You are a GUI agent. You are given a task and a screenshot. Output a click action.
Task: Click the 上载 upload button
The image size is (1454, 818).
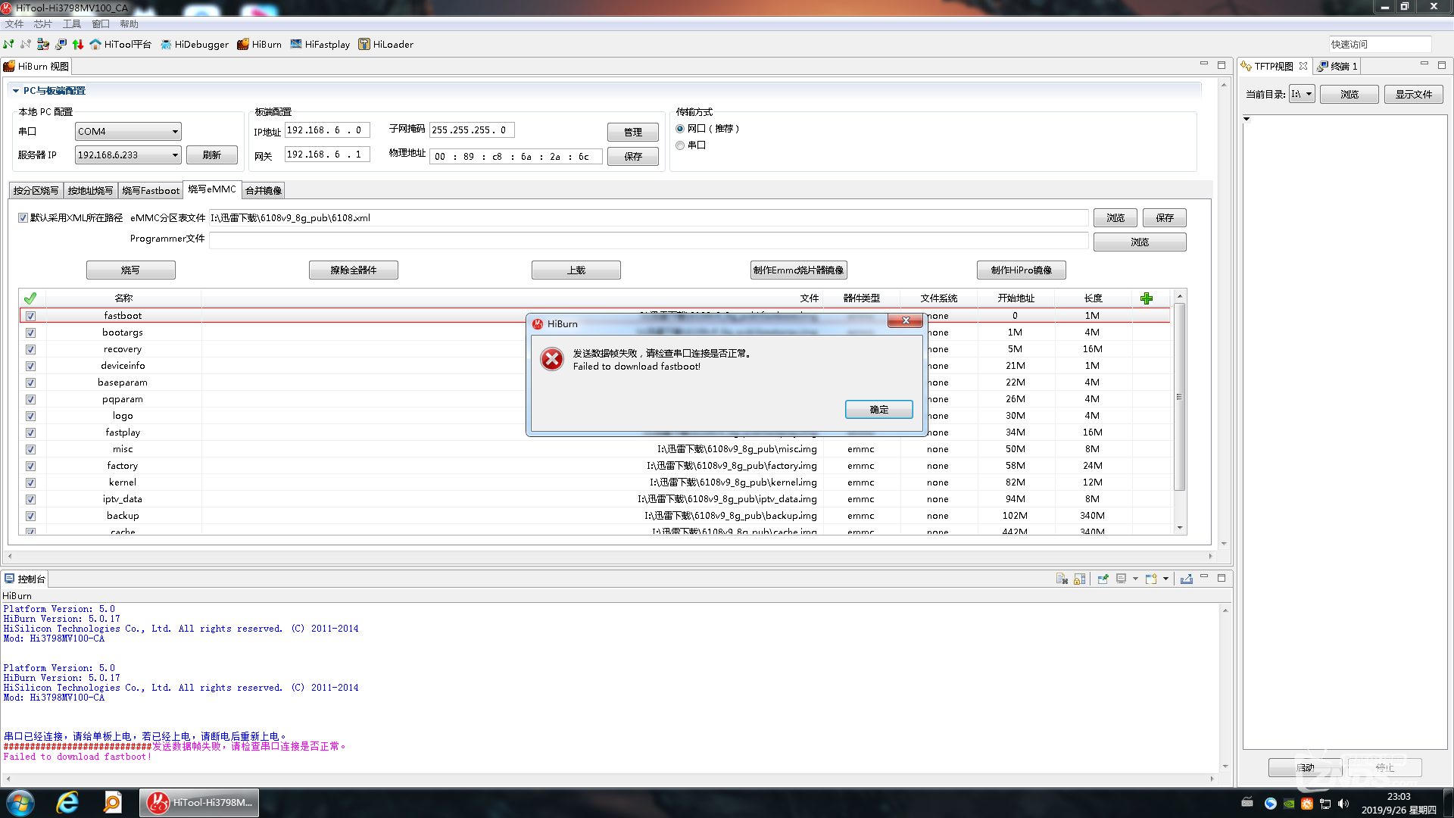coord(576,270)
